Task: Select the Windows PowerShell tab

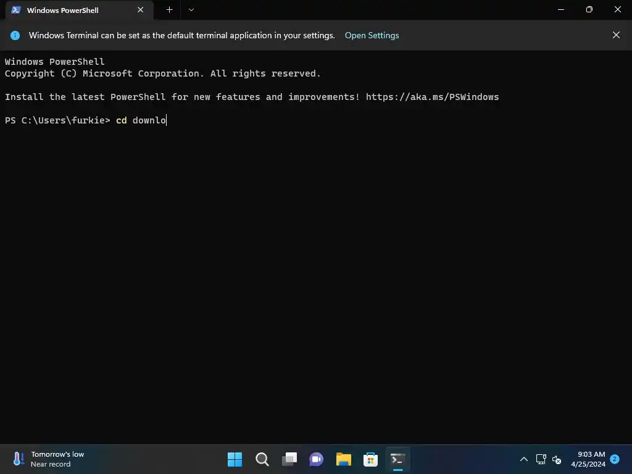Action: pos(80,10)
